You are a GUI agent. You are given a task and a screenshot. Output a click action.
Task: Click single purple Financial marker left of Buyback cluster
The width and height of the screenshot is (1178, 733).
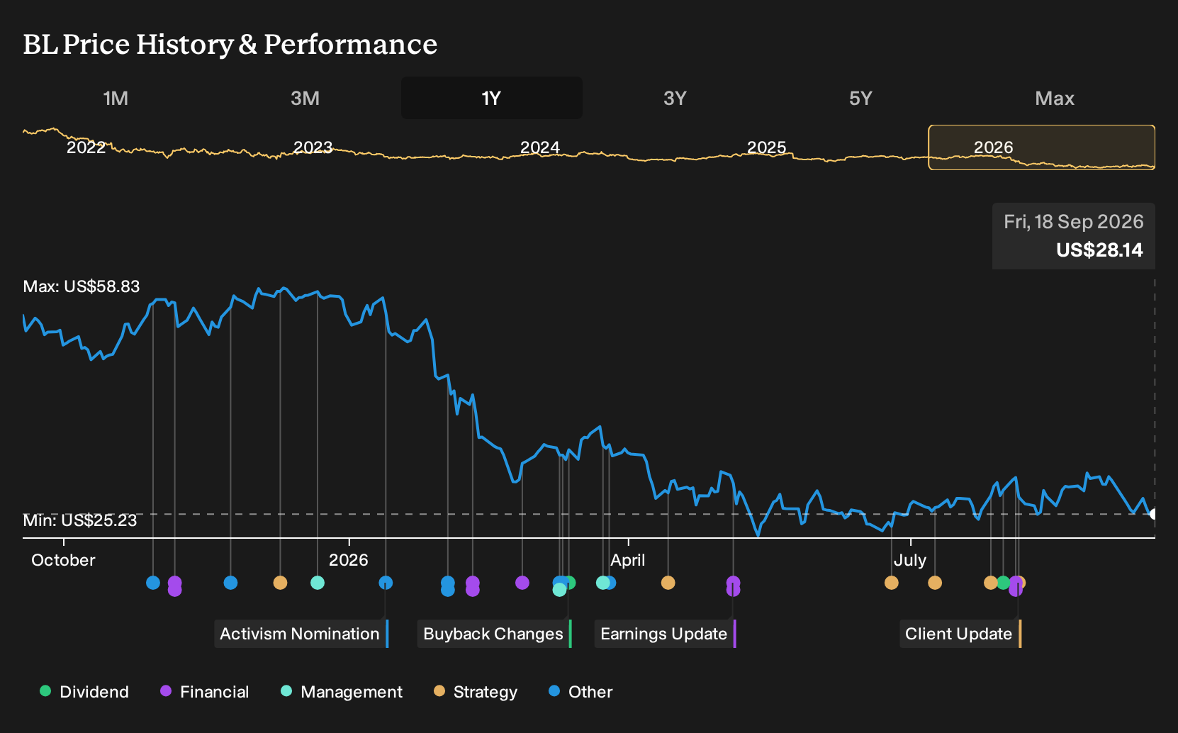[522, 583]
